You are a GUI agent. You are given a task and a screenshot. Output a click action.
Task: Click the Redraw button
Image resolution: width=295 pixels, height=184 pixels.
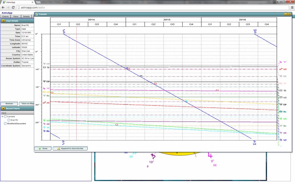coord(9,103)
